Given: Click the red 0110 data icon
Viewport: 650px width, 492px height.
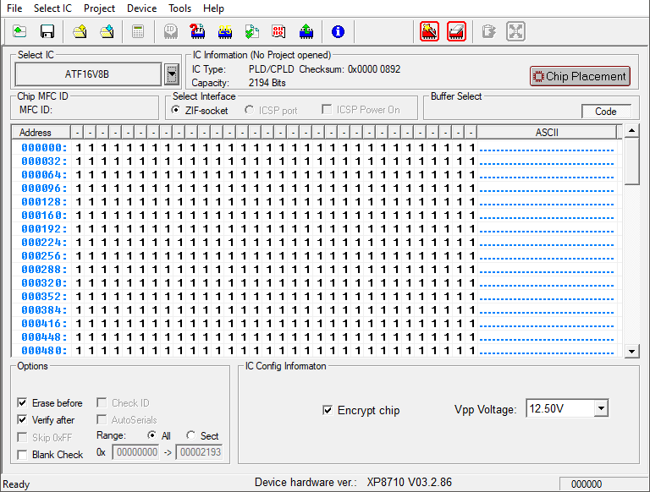Looking at the screenshot, I should click(278, 32).
